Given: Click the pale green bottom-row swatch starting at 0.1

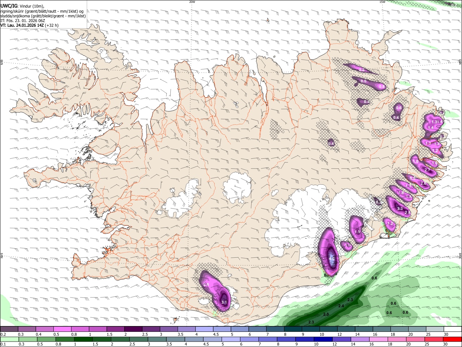Looking at the screenshot, I should pyautogui.click(x=9, y=339).
